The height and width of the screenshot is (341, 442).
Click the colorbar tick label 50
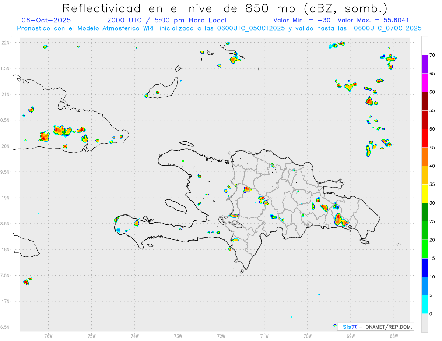point(432,129)
